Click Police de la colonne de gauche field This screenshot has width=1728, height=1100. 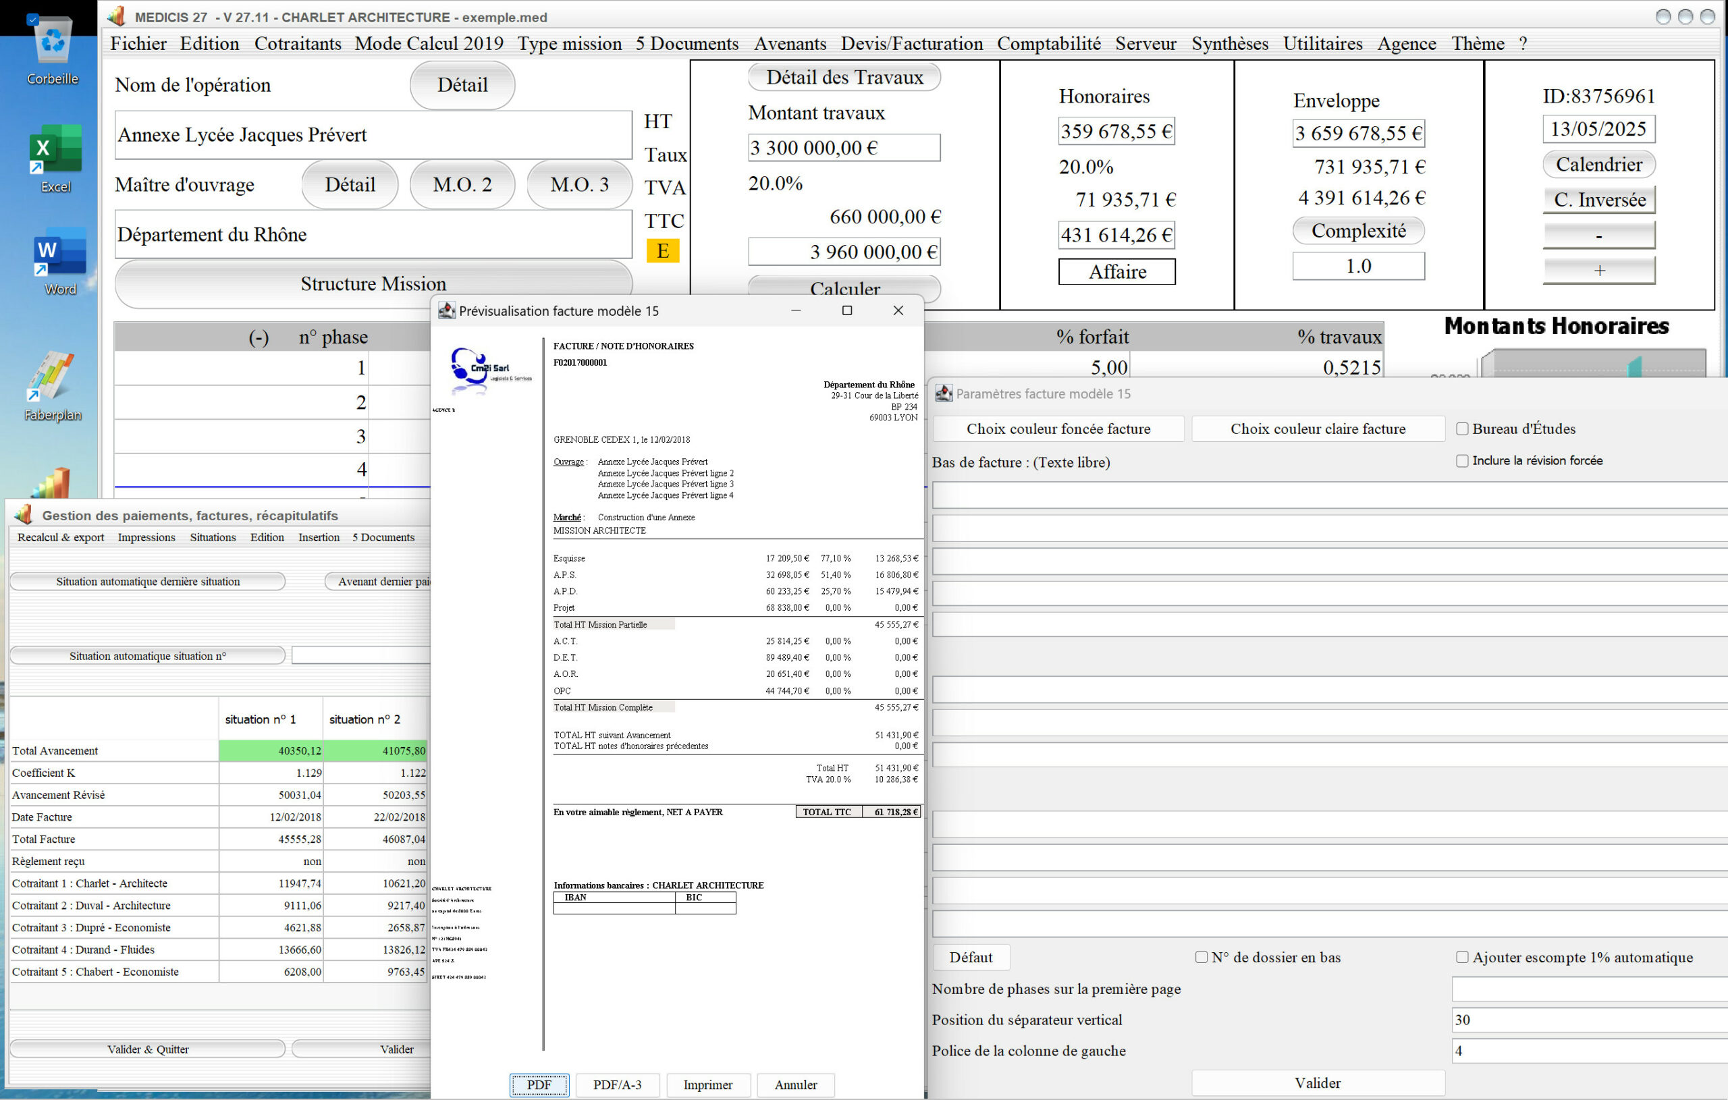1590,1051
